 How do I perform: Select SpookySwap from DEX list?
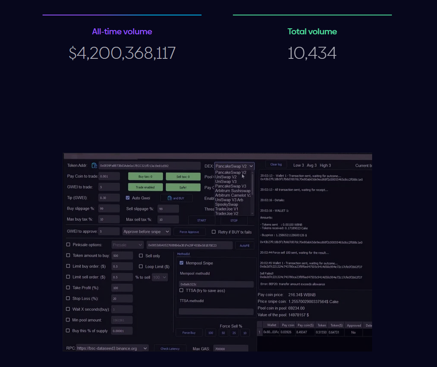click(226, 204)
